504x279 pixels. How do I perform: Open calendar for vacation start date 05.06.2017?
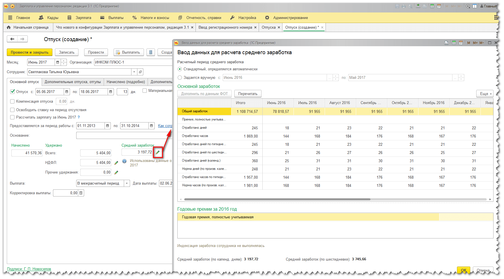67,92
